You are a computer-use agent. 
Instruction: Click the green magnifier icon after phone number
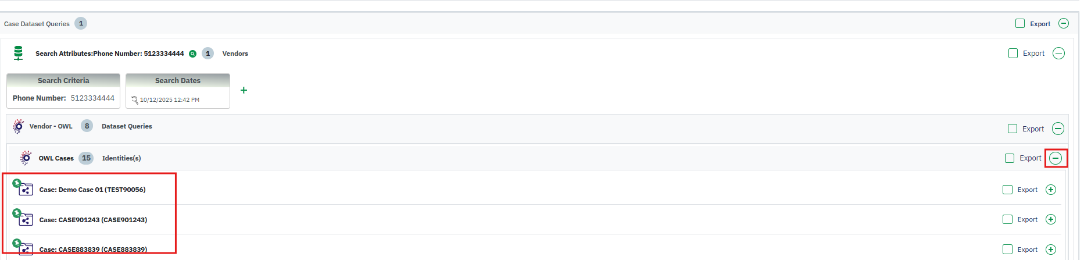coord(192,54)
